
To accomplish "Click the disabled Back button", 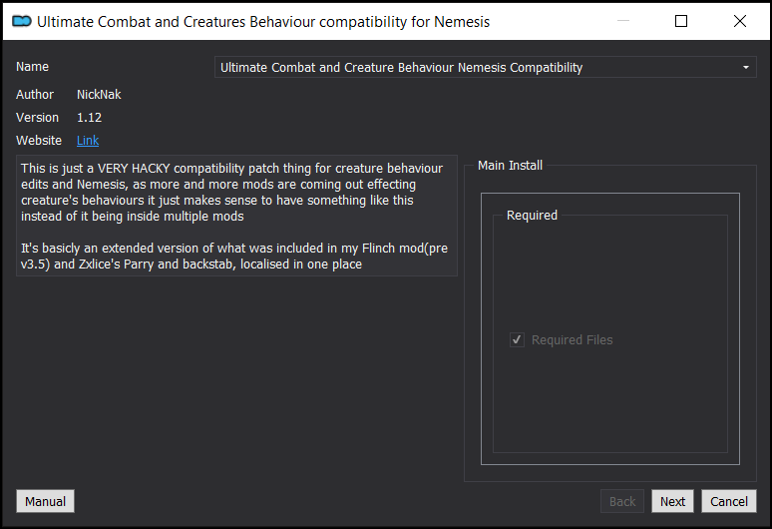I will [x=622, y=501].
